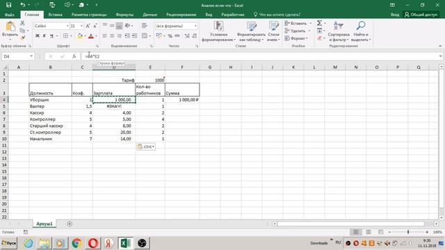Undo the last action

coord(23,5)
